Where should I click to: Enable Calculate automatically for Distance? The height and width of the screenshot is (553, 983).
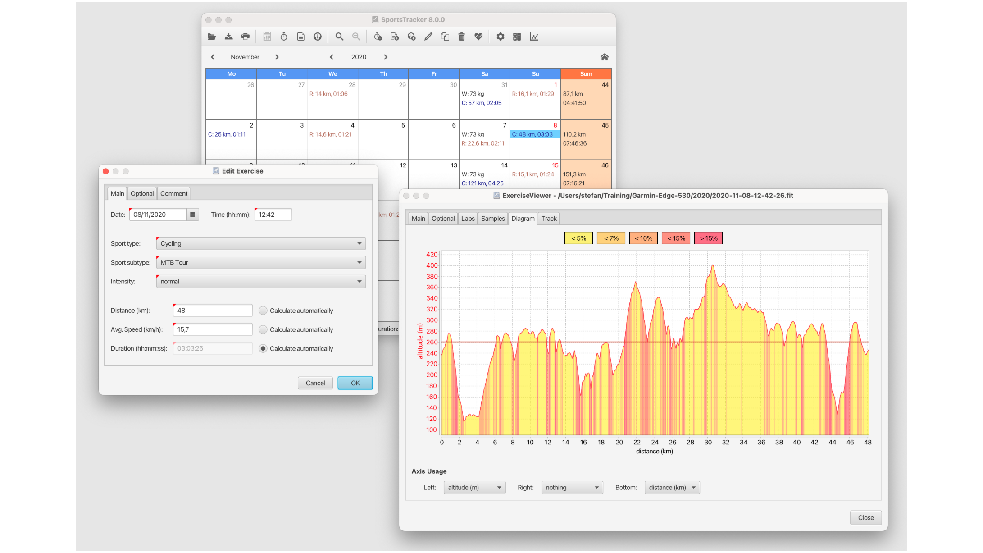click(x=263, y=311)
